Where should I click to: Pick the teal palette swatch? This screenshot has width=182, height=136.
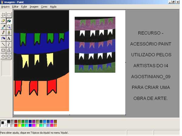pyautogui.click(x=27, y=121)
